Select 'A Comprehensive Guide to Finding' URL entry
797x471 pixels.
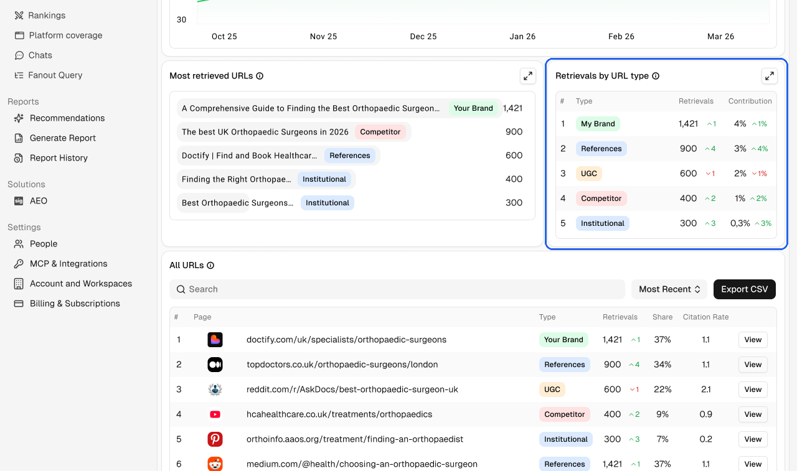coord(340,108)
